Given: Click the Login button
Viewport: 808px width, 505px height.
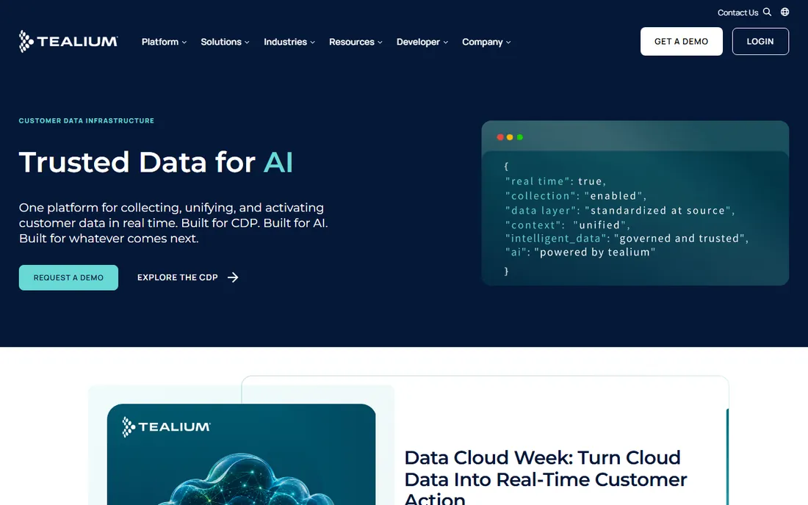Looking at the screenshot, I should (x=760, y=41).
